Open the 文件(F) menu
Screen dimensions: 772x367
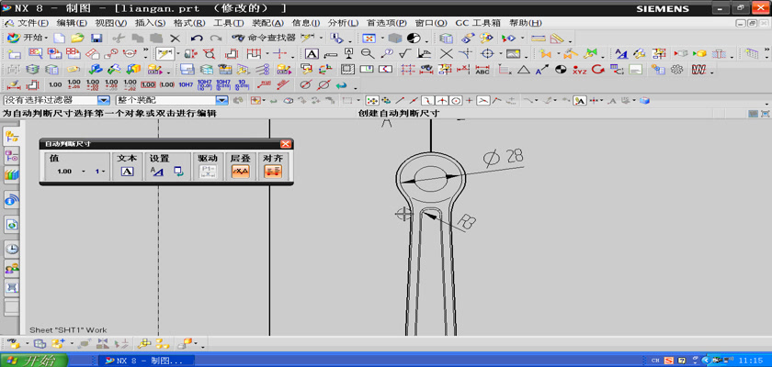coord(33,23)
